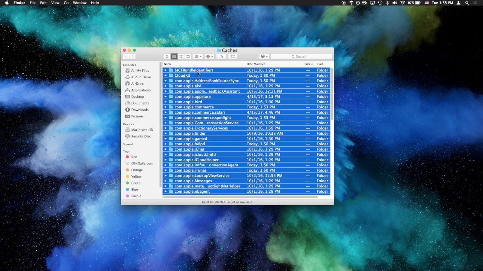This screenshot has height=271, width=483.
Task: Switch to list view
Action: pyautogui.click(x=174, y=56)
